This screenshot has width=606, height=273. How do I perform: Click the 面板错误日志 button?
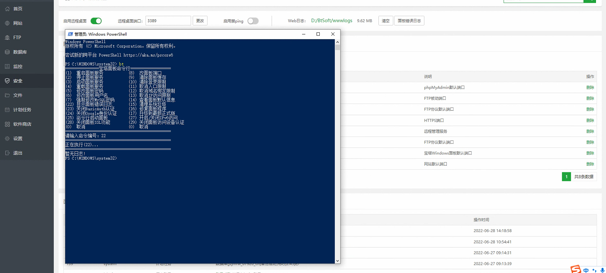pyautogui.click(x=409, y=21)
